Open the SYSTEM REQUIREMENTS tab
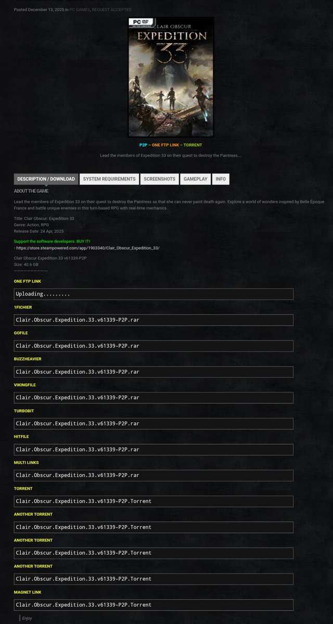 (x=109, y=179)
